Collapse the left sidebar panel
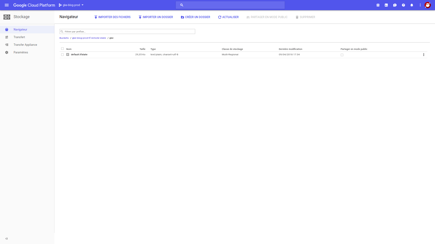This screenshot has height=244, width=435. (7, 239)
